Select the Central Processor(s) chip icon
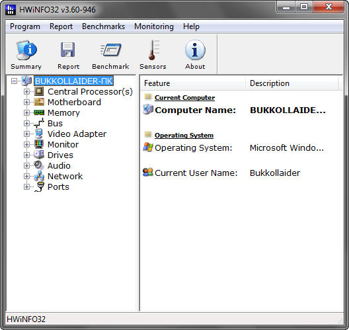This screenshot has height=330, width=349. (x=39, y=91)
